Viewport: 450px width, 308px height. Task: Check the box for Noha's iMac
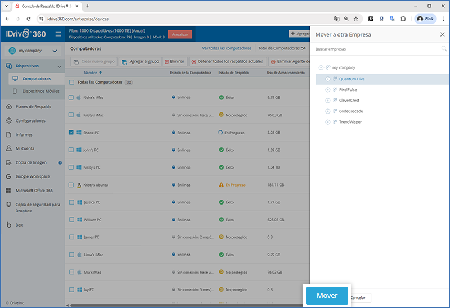click(x=71, y=98)
